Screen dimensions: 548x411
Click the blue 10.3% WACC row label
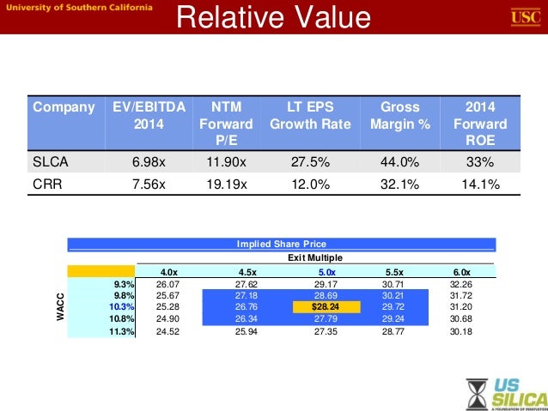(x=121, y=306)
